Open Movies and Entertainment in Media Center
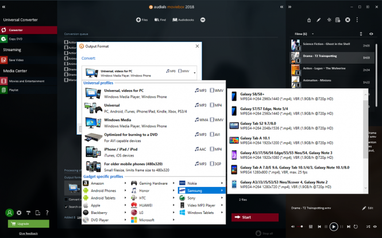382x238 pixels. [x=29, y=81]
